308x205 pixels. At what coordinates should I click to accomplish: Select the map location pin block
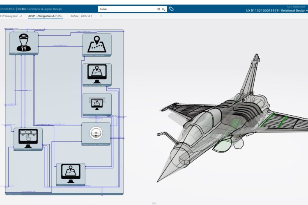[97, 45]
